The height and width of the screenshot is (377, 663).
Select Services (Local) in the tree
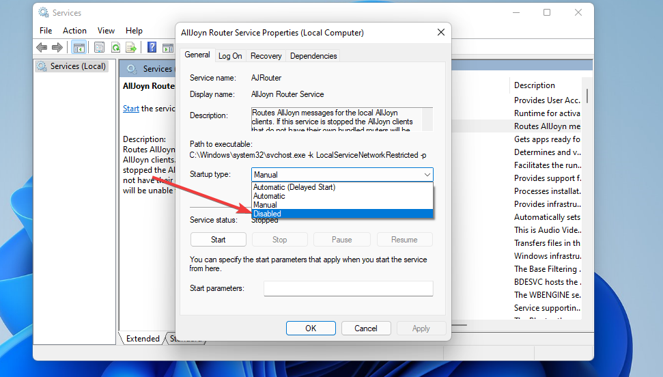(78, 66)
